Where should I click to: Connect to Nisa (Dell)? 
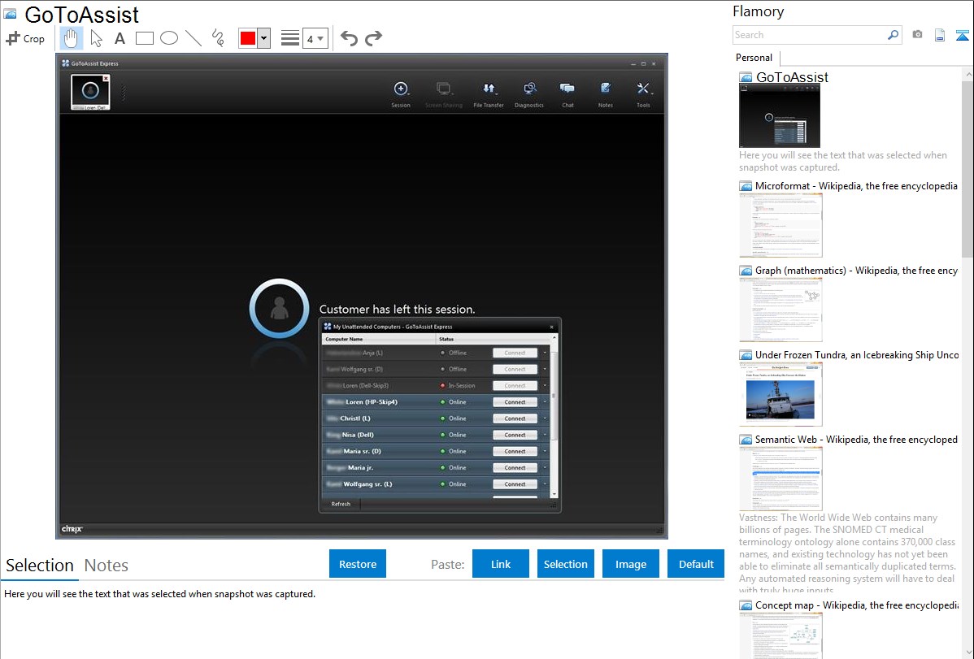[515, 435]
